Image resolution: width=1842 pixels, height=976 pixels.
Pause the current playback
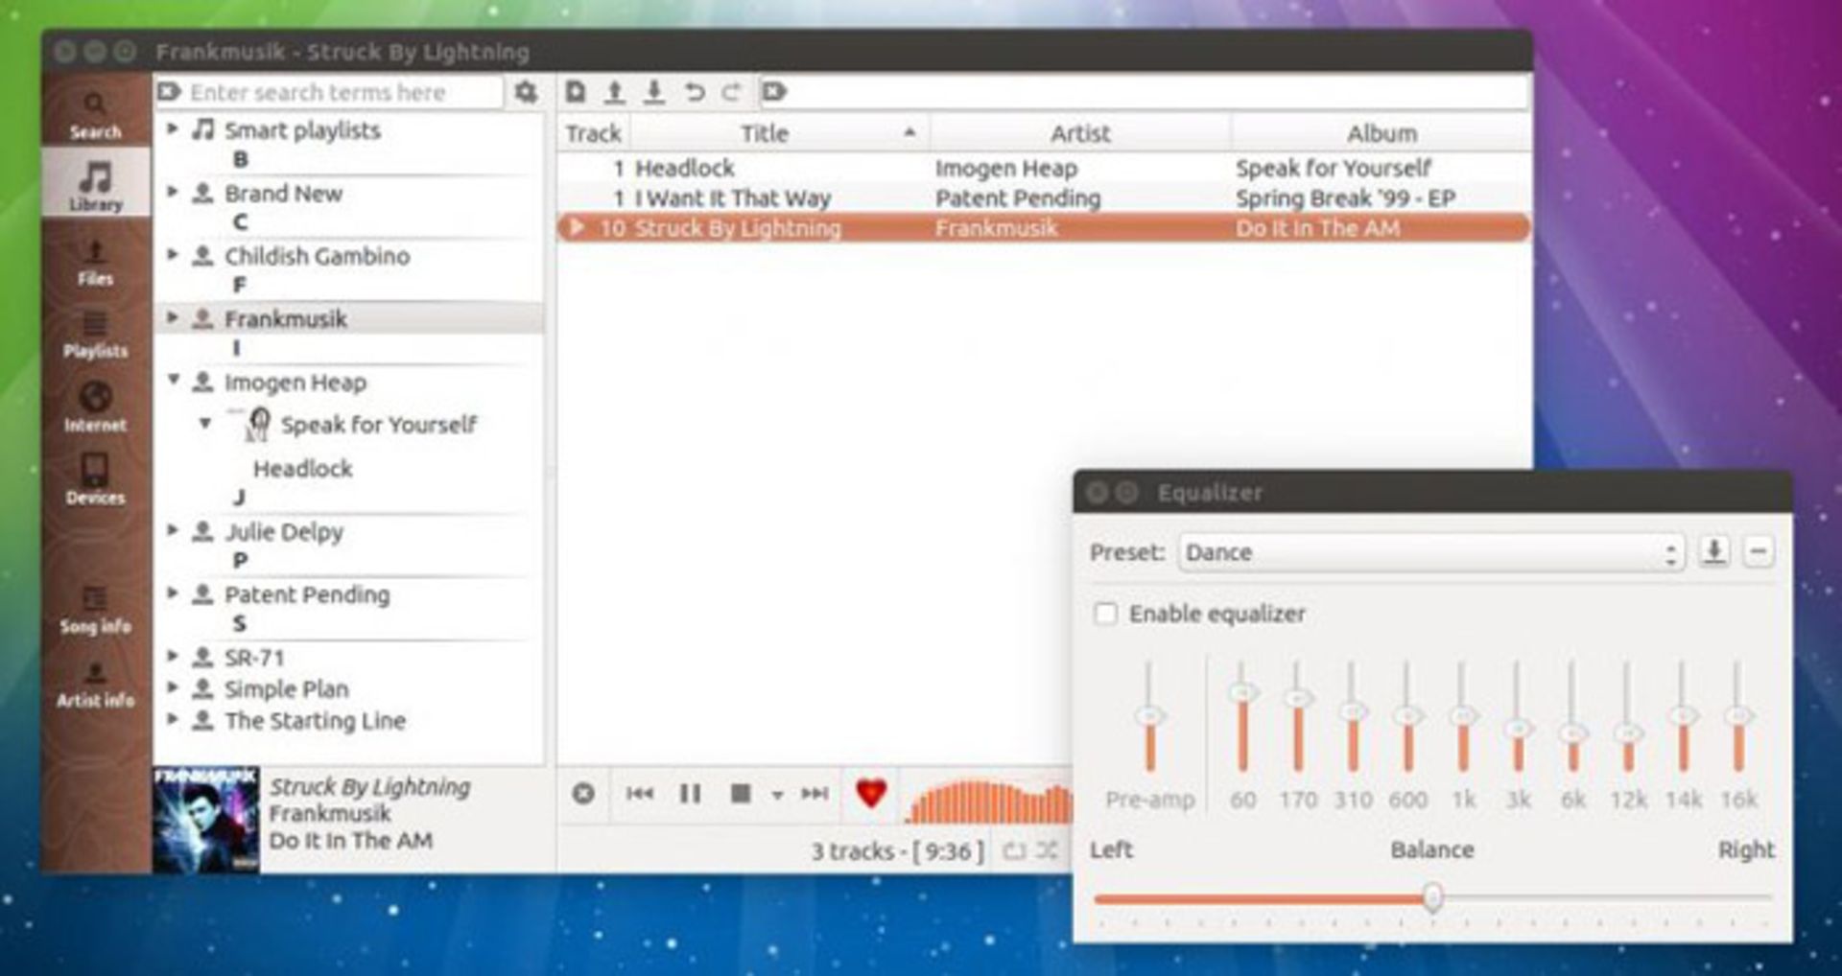690,794
